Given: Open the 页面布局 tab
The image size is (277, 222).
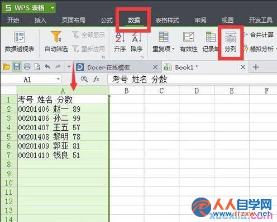Looking at the screenshot, I should point(74,20).
